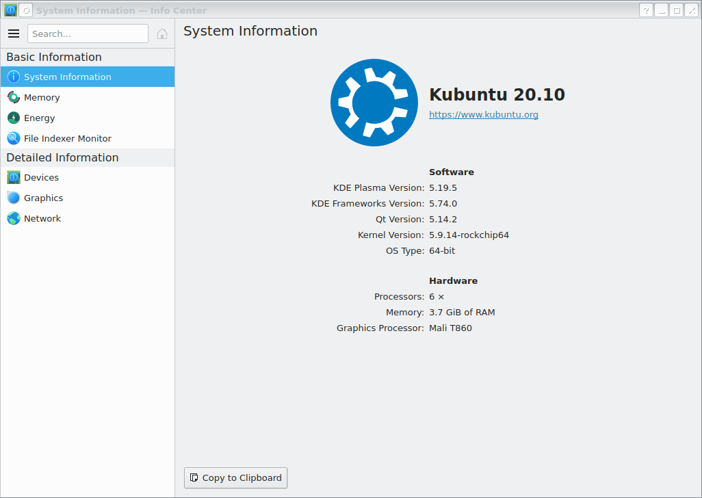Click the 'Graphics Processor:' label
Image resolution: width=702 pixels, height=498 pixels.
point(380,328)
